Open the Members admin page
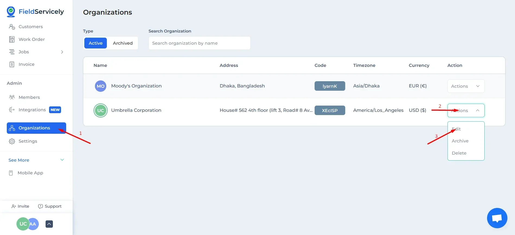Viewport: 515px width, 235px height. (x=29, y=97)
